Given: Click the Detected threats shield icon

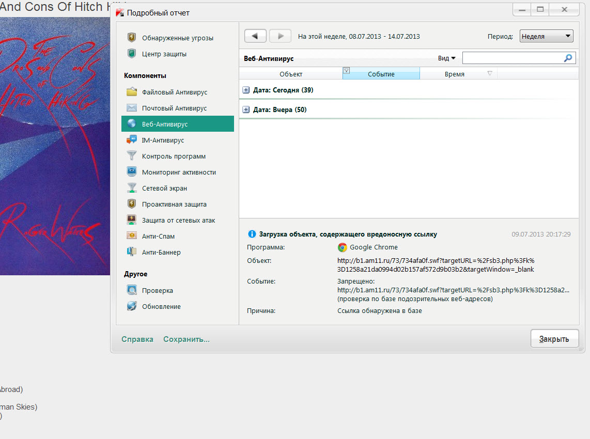Looking at the screenshot, I should pyautogui.click(x=131, y=37).
